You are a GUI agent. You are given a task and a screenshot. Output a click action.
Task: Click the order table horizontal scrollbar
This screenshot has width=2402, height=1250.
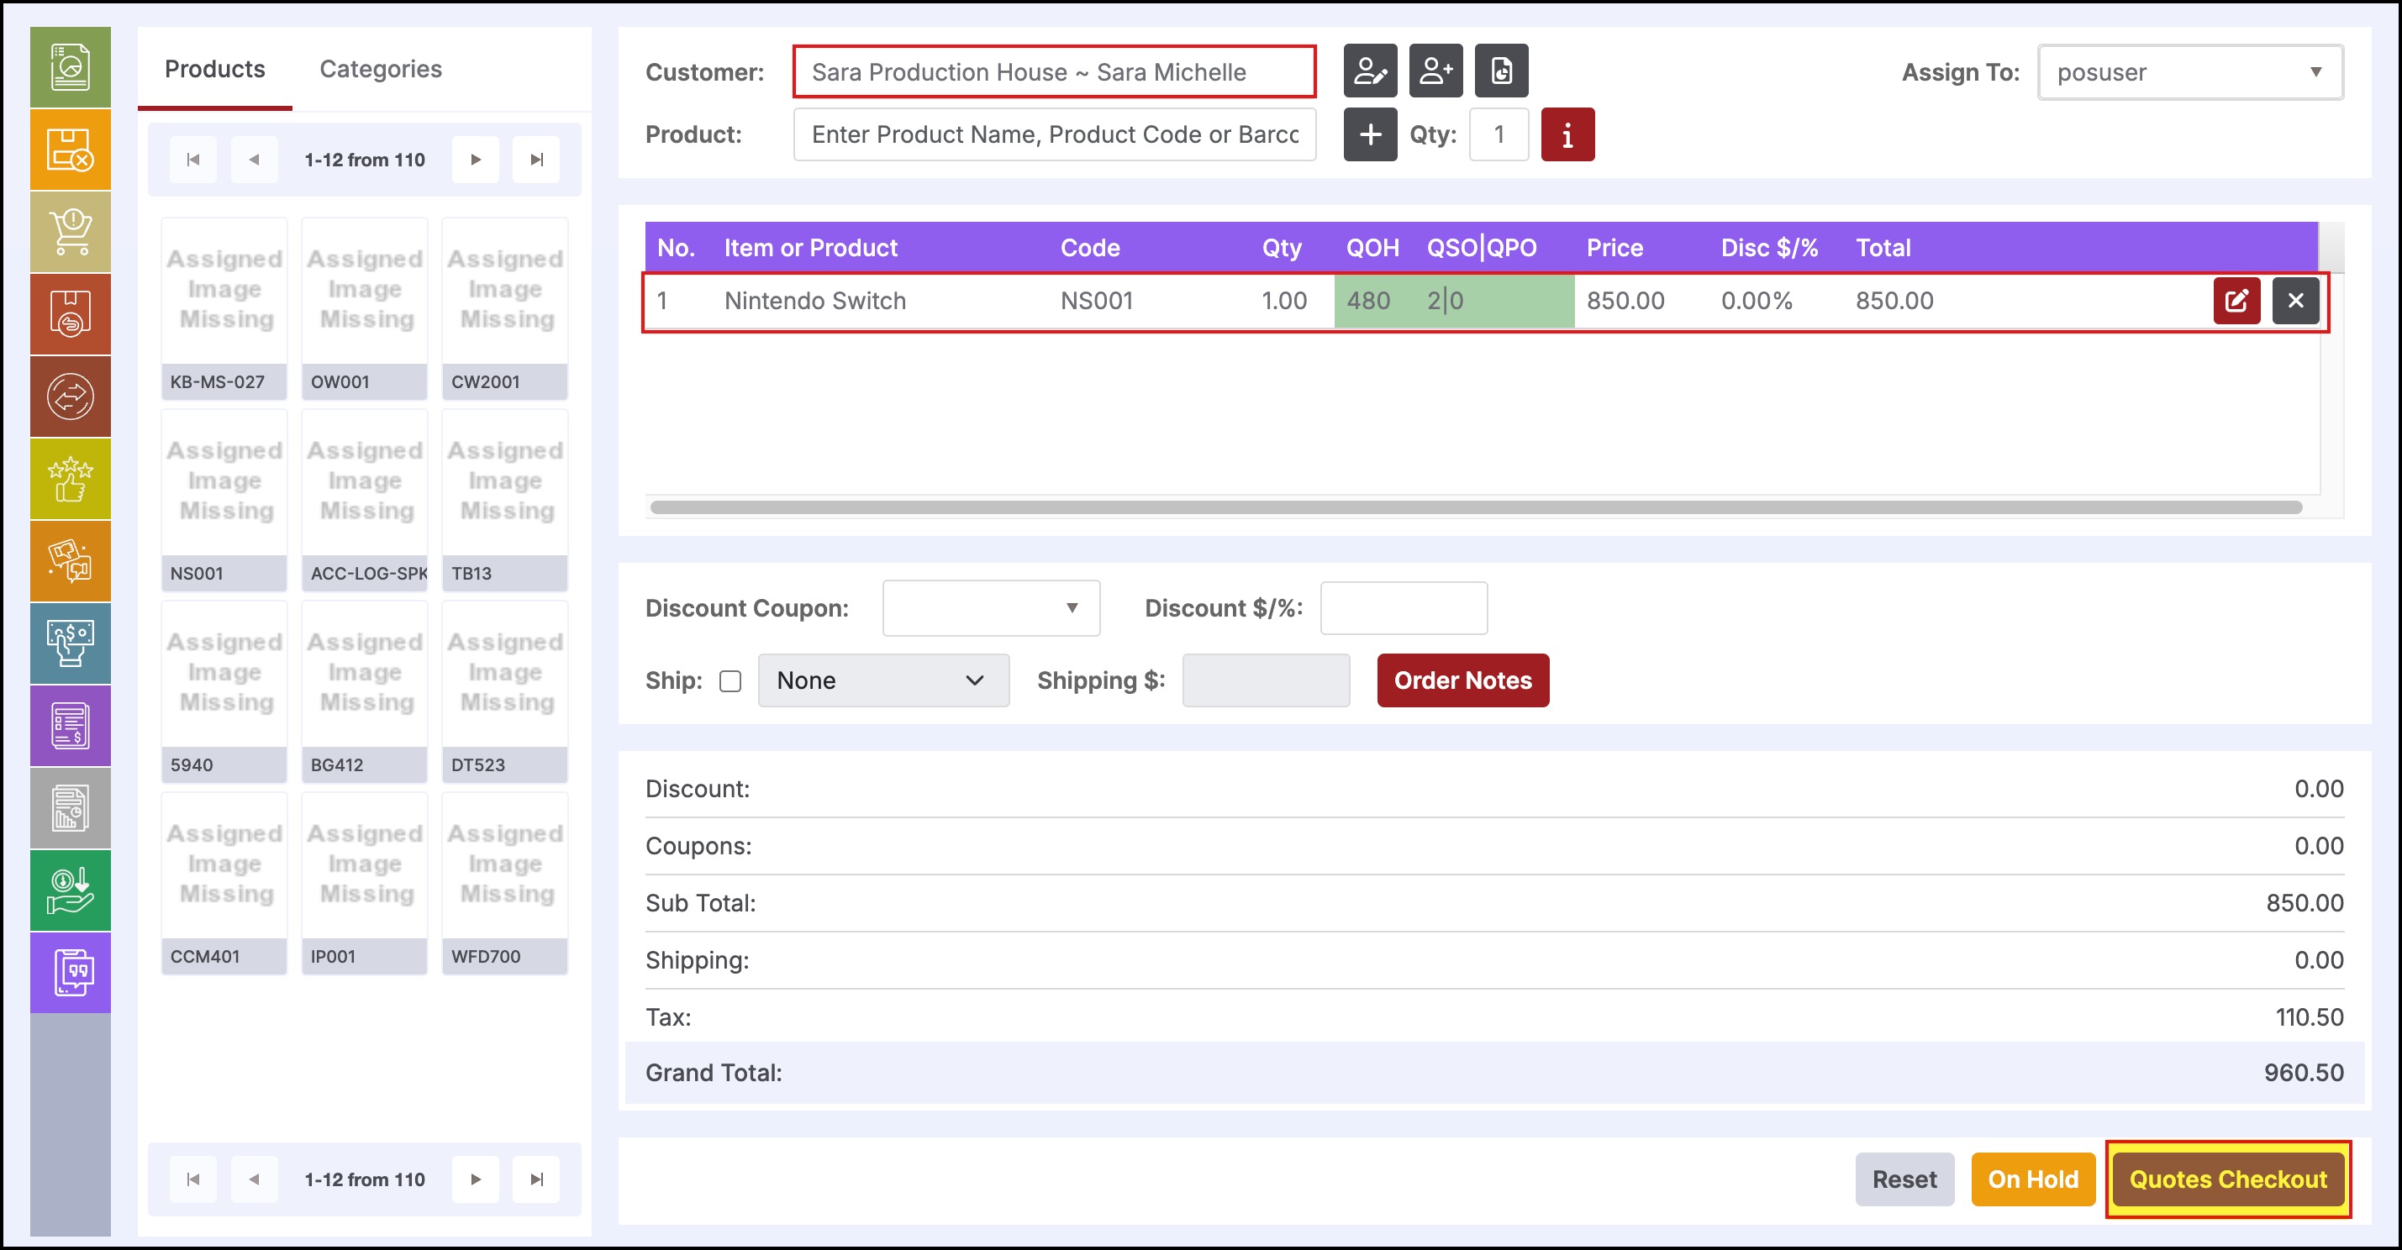click(x=1476, y=507)
